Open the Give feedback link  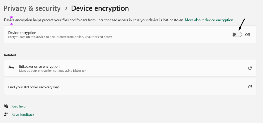[23, 115]
